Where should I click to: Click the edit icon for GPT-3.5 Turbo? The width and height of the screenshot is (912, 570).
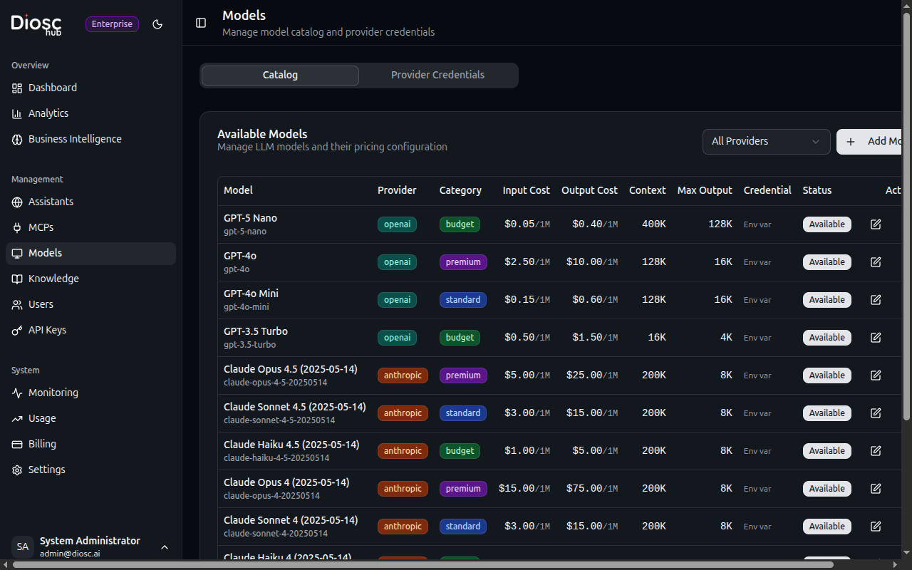tap(876, 338)
